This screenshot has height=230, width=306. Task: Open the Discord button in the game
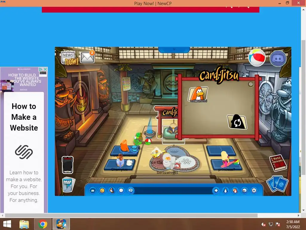coord(278,58)
